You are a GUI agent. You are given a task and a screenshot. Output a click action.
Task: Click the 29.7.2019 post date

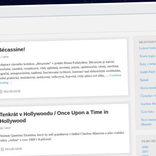(5, 128)
